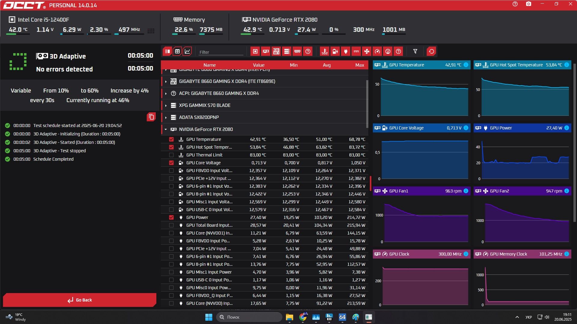Collapse the NVIDIA GeForce RTX 2080 group

click(x=166, y=129)
